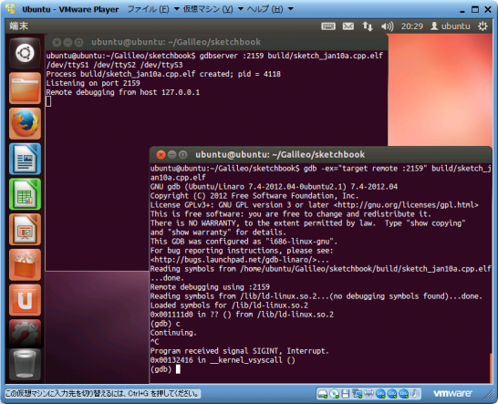This screenshot has width=498, height=404.
Task: Click the '(gdb) c' command line
Action: (165, 324)
